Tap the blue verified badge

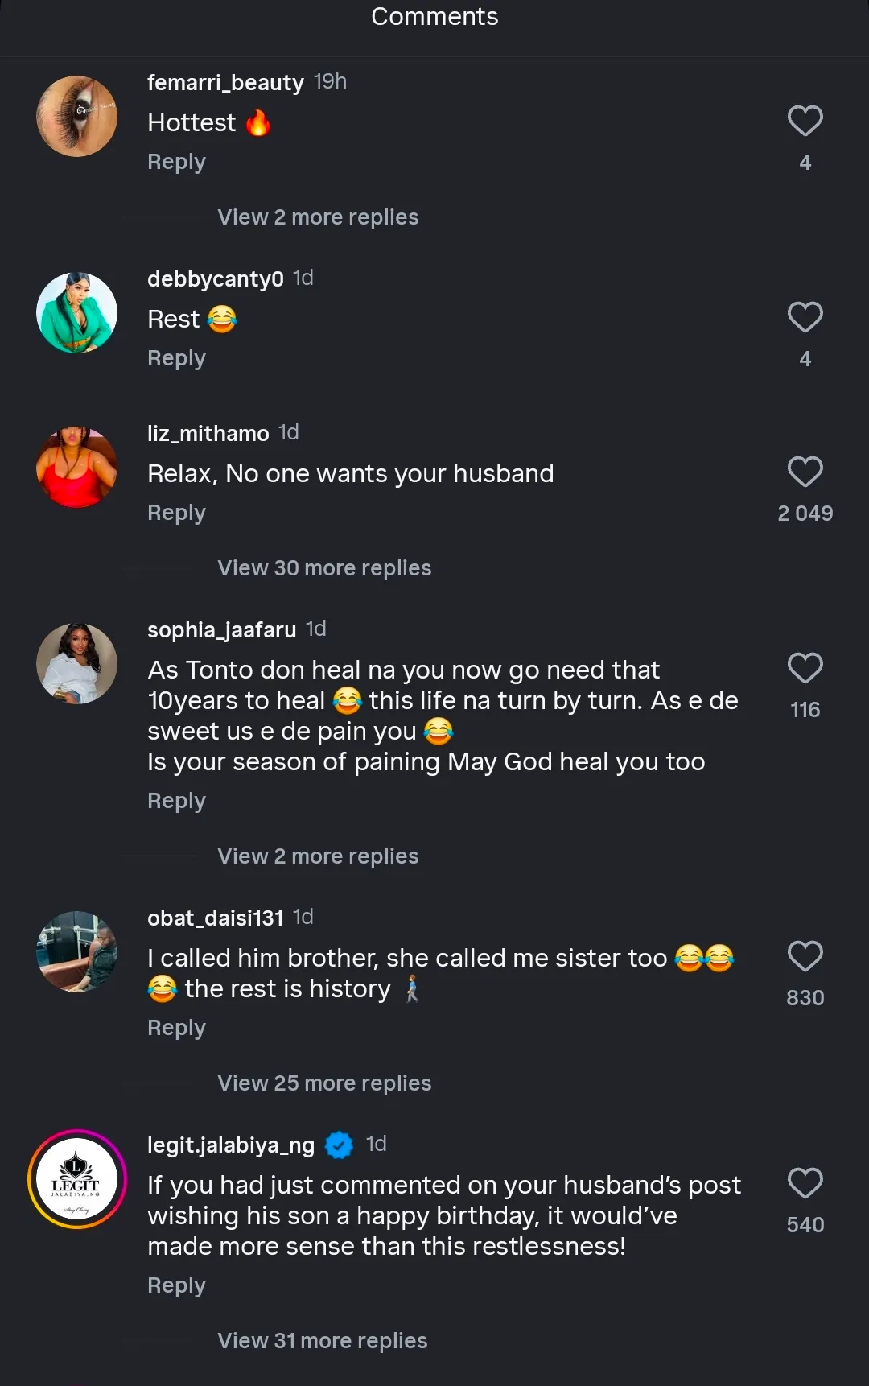339,1145
